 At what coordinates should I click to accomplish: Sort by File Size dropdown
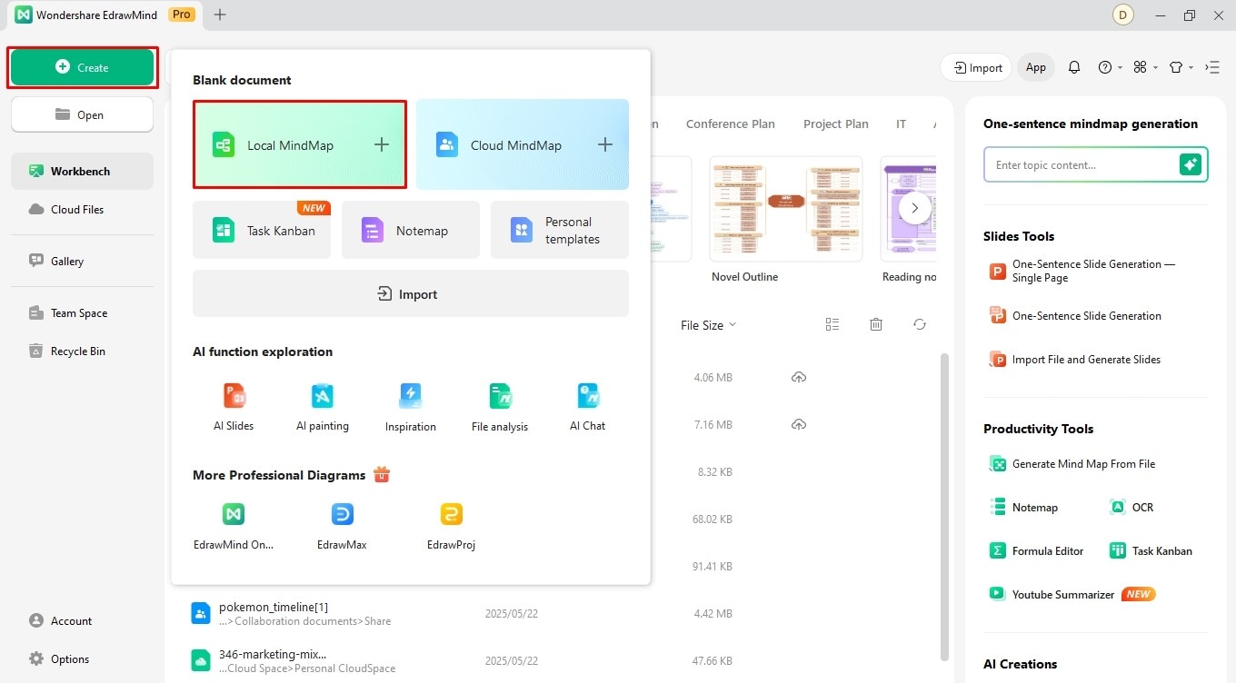(x=708, y=324)
